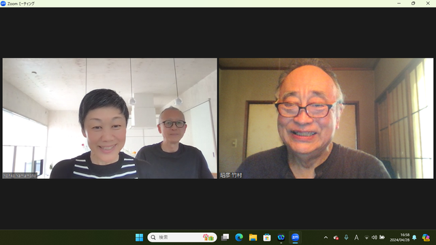Open Webex app from taskbar
436x245 pixels.
[281, 238]
